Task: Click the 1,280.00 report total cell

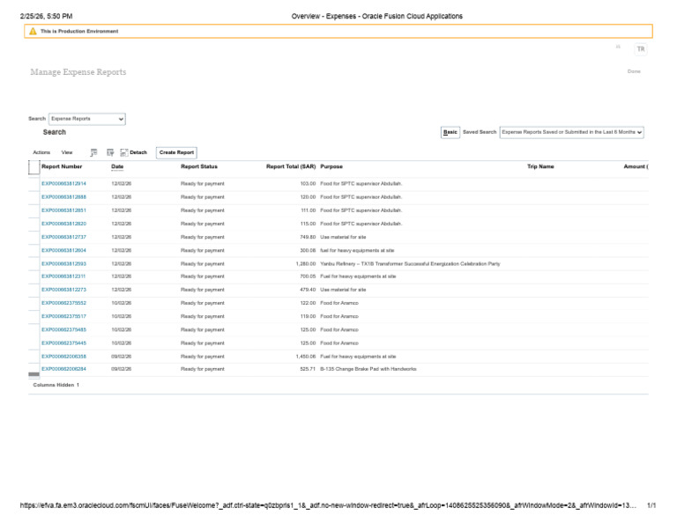Action: [306, 264]
